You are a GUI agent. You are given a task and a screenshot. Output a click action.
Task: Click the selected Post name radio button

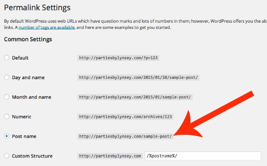coord(7,136)
